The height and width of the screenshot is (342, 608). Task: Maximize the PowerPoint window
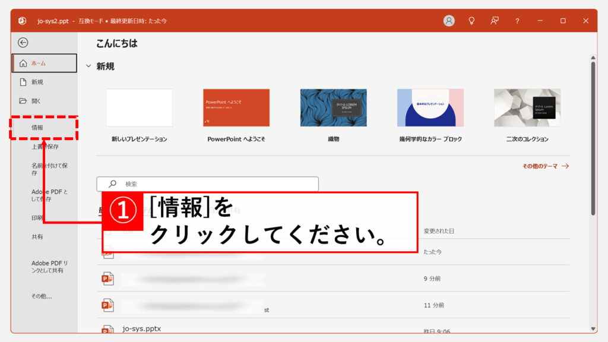563,21
